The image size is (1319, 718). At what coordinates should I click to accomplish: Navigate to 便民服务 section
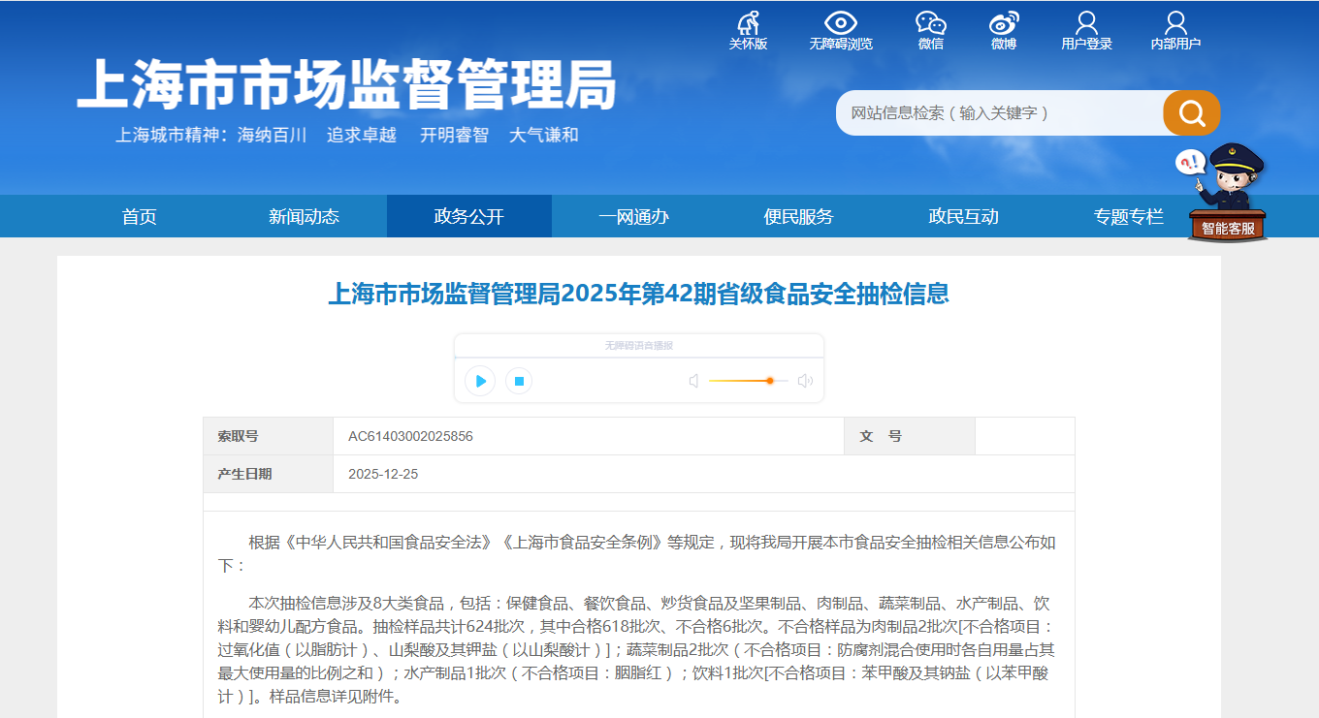tap(799, 216)
